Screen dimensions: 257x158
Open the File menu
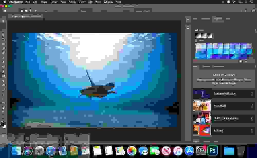(x=27, y=2)
